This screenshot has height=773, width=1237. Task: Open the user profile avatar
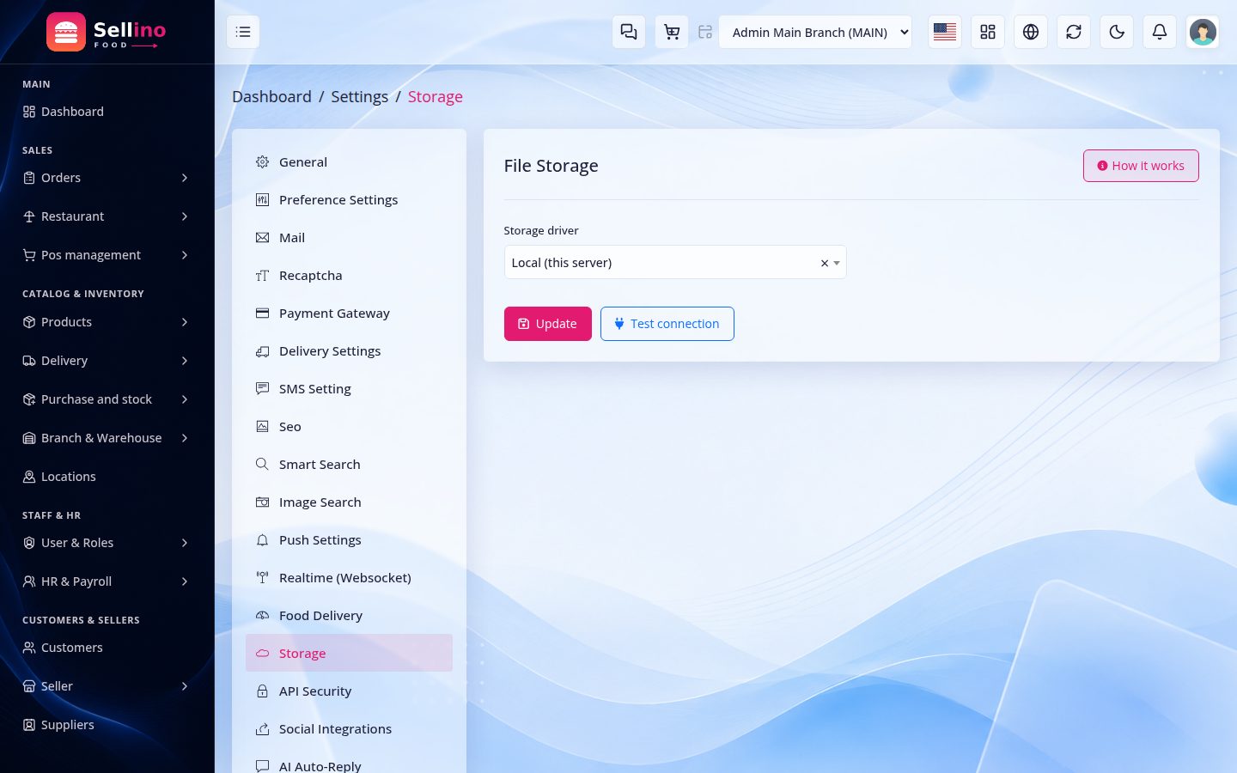point(1203,32)
